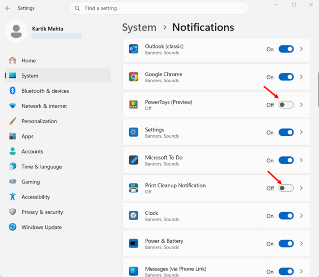The width and height of the screenshot is (319, 277).
Task: Disable Google Chrome notifications toggle
Action: pyautogui.click(x=286, y=77)
